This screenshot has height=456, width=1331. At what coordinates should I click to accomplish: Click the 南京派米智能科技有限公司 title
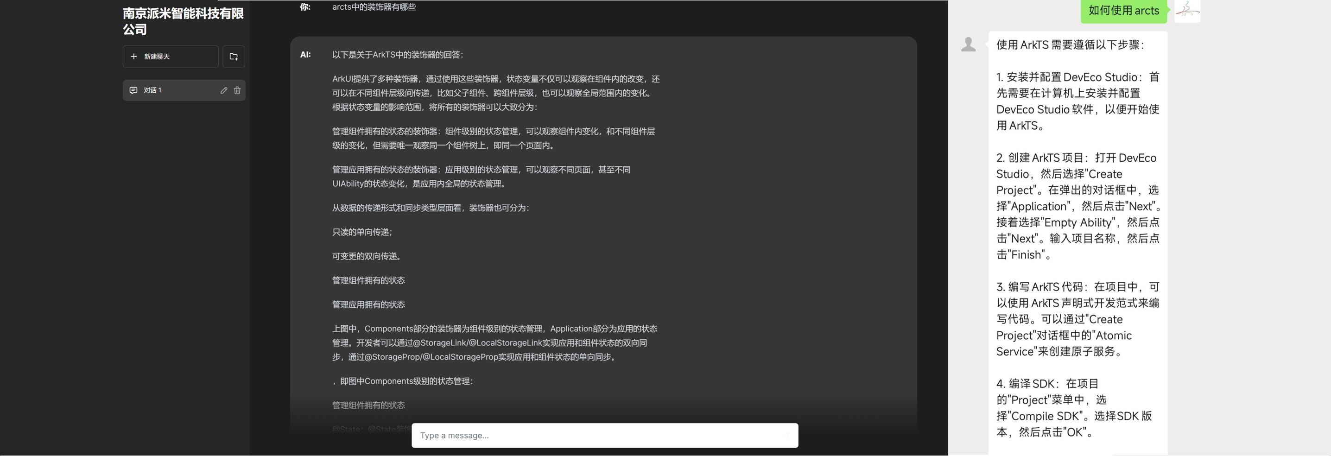click(183, 21)
